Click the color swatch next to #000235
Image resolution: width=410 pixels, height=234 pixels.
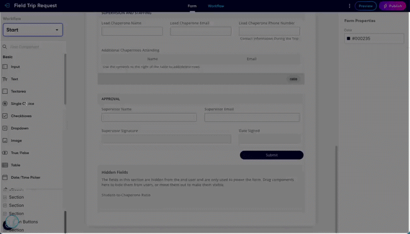pos(348,38)
